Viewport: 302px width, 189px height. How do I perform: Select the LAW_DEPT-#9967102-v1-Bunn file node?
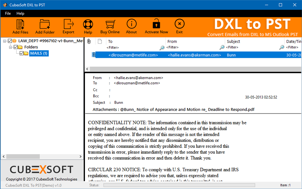point(51,41)
